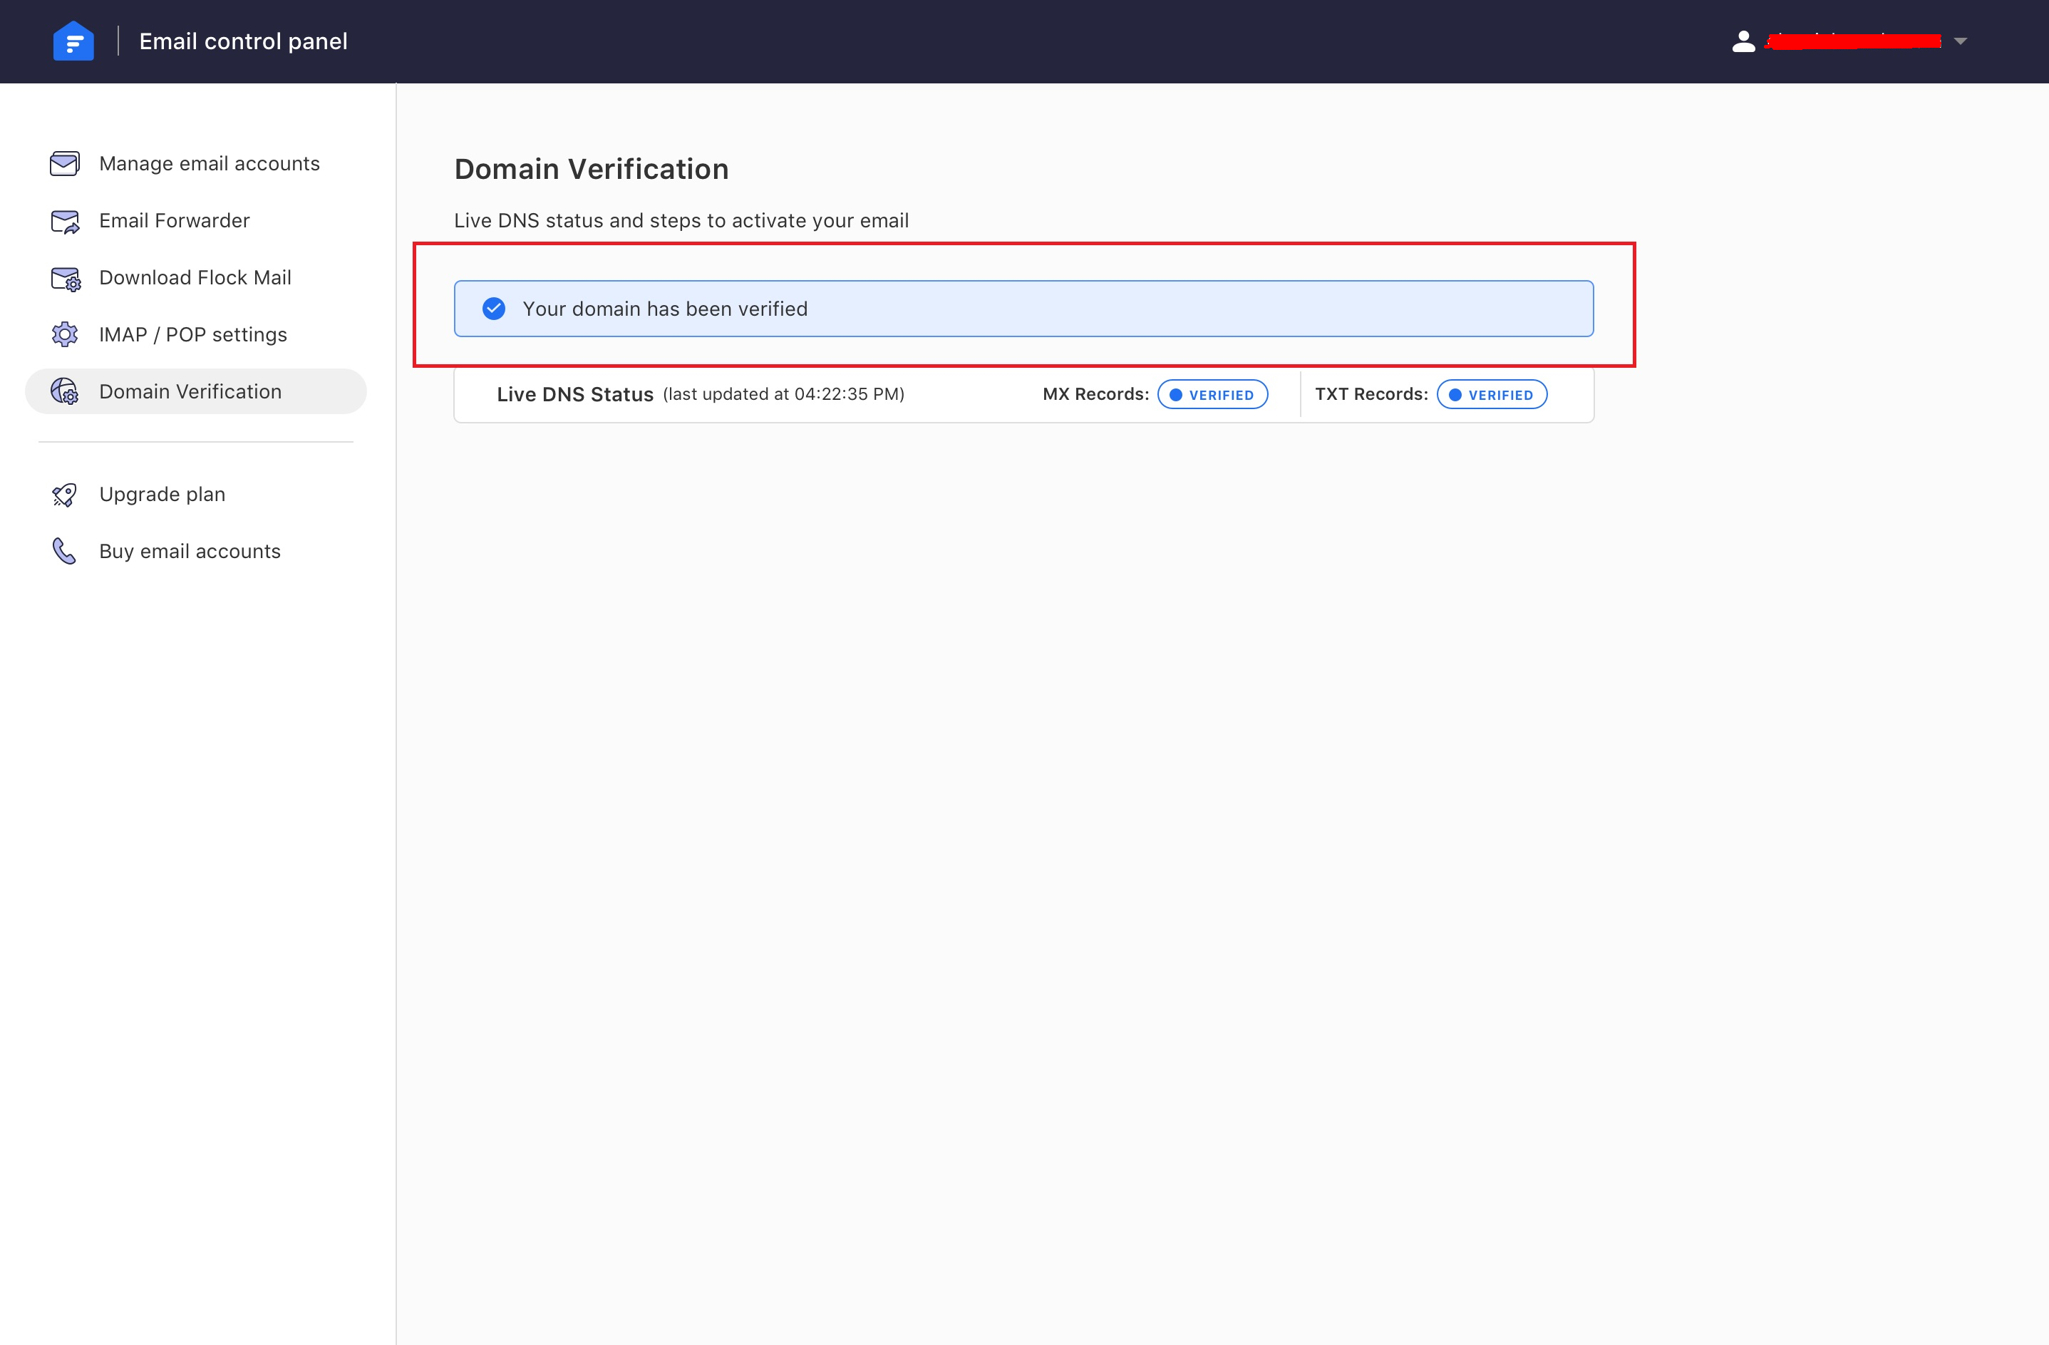Click the user profile avatar icon
The height and width of the screenshot is (1345, 2049).
pyautogui.click(x=1743, y=41)
